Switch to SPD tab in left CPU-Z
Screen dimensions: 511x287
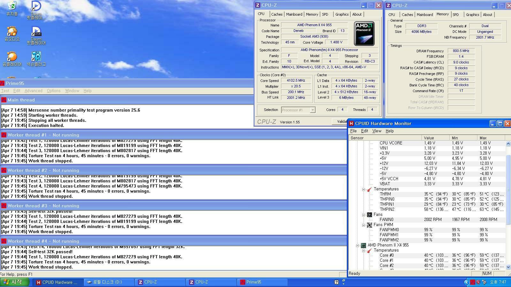(x=325, y=14)
